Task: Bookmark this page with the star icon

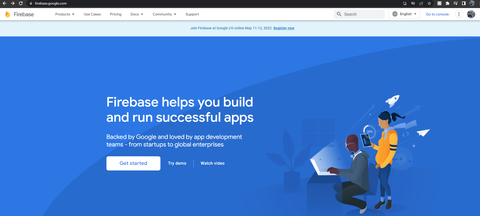Action: coord(429,3)
